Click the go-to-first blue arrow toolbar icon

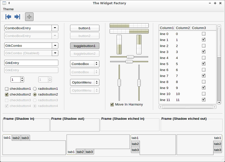(x=8, y=17)
